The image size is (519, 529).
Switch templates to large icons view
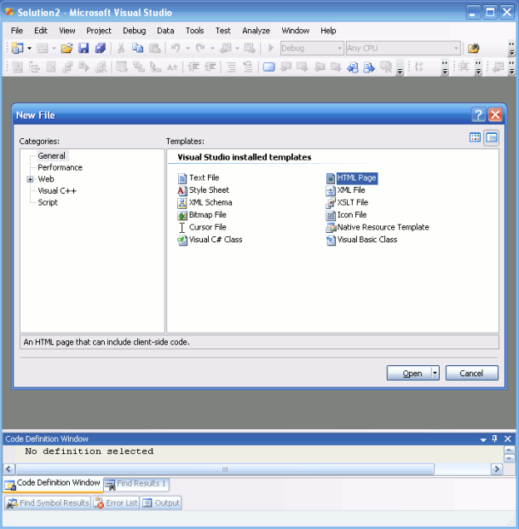click(476, 137)
